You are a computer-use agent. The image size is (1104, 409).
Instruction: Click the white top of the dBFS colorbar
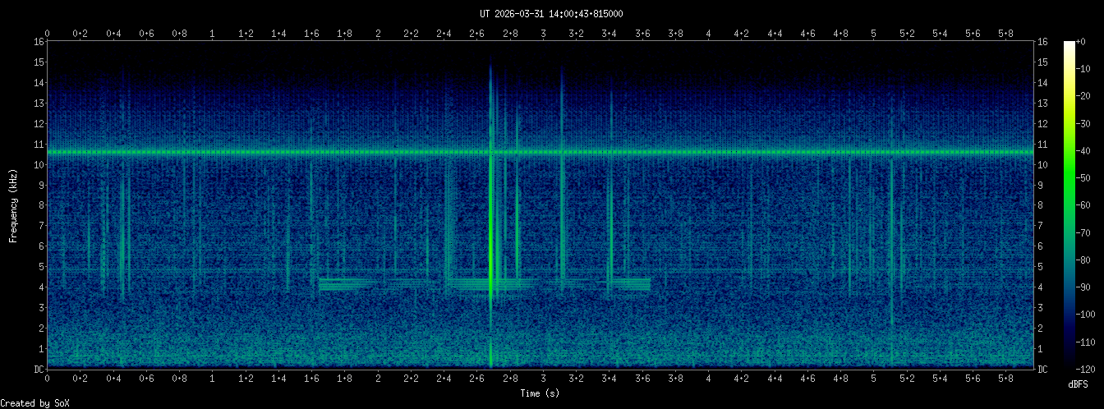coord(1069,44)
